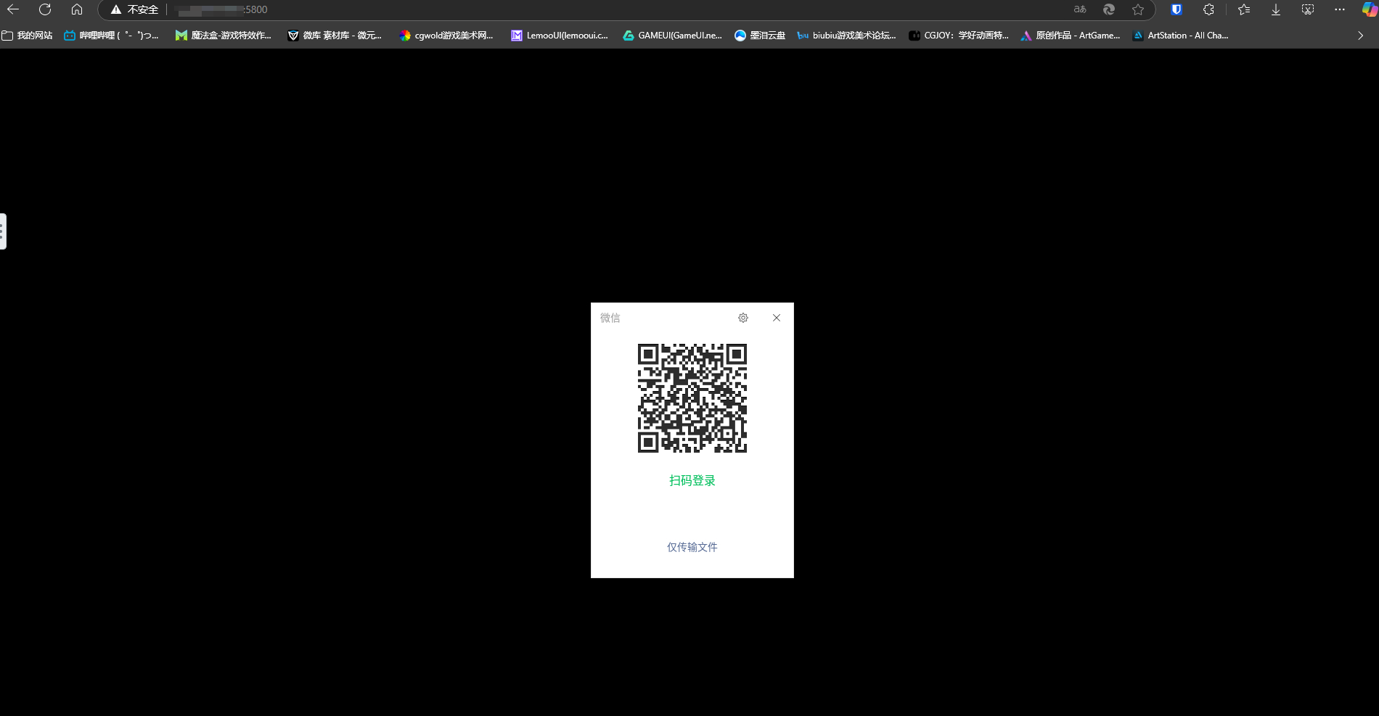The height and width of the screenshot is (716, 1379).
Task: Reload the current page
Action: pos(45,9)
